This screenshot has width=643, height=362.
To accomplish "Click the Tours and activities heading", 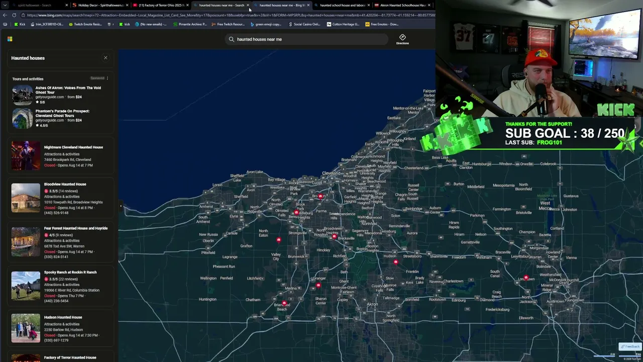I will [x=28, y=79].
